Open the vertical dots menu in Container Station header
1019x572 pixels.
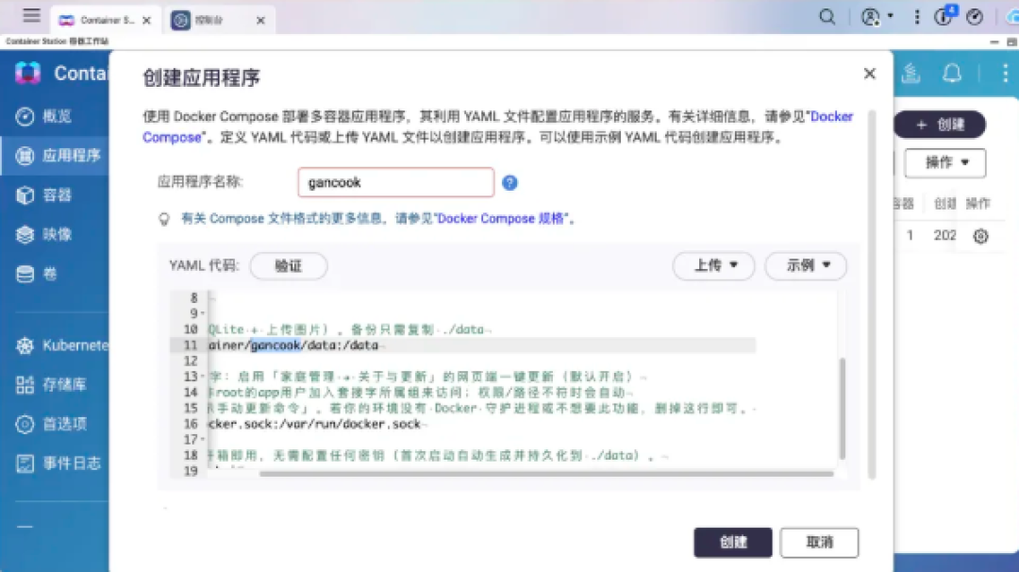pos(1005,74)
